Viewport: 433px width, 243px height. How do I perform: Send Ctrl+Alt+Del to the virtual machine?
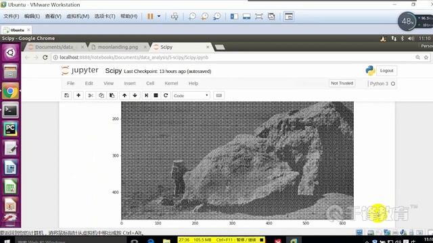pyautogui.click(x=175, y=16)
